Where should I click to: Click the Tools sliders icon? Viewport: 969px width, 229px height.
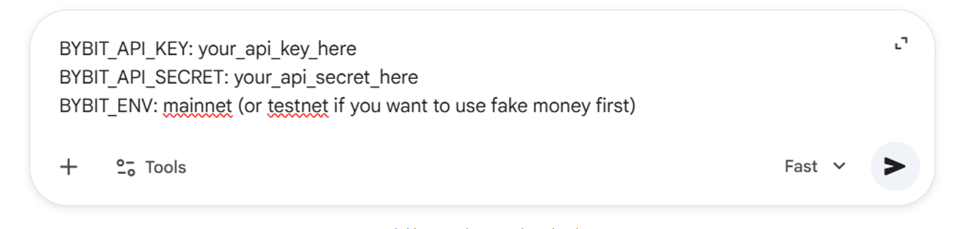tap(126, 167)
